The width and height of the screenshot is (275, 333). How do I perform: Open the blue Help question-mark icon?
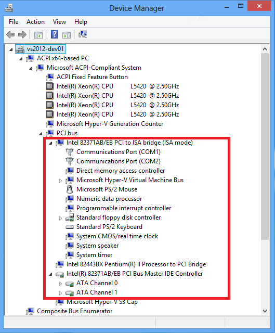[54, 34]
